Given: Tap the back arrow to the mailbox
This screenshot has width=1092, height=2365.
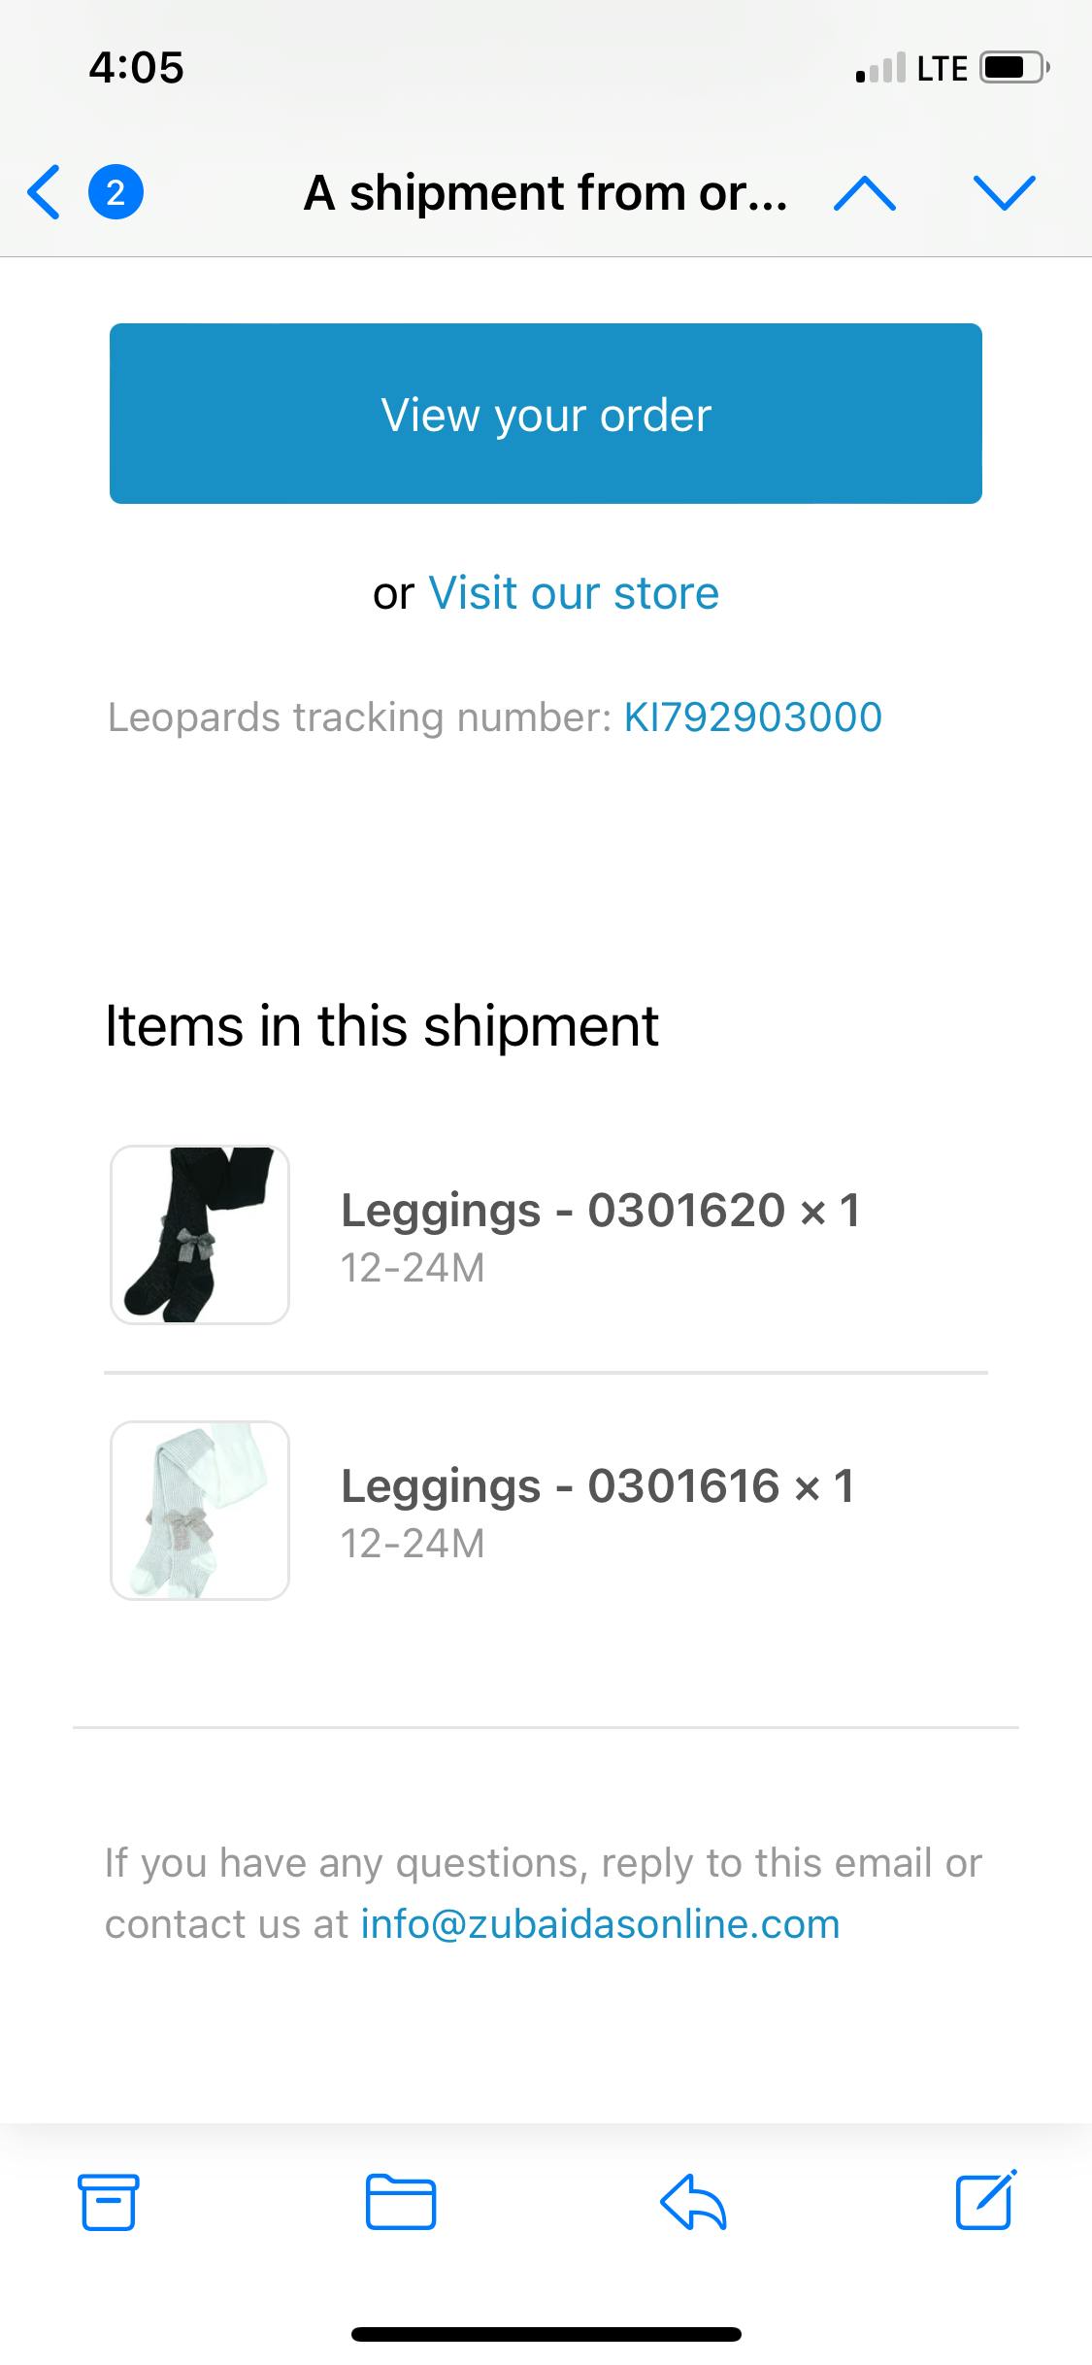Looking at the screenshot, I should click(45, 192).
